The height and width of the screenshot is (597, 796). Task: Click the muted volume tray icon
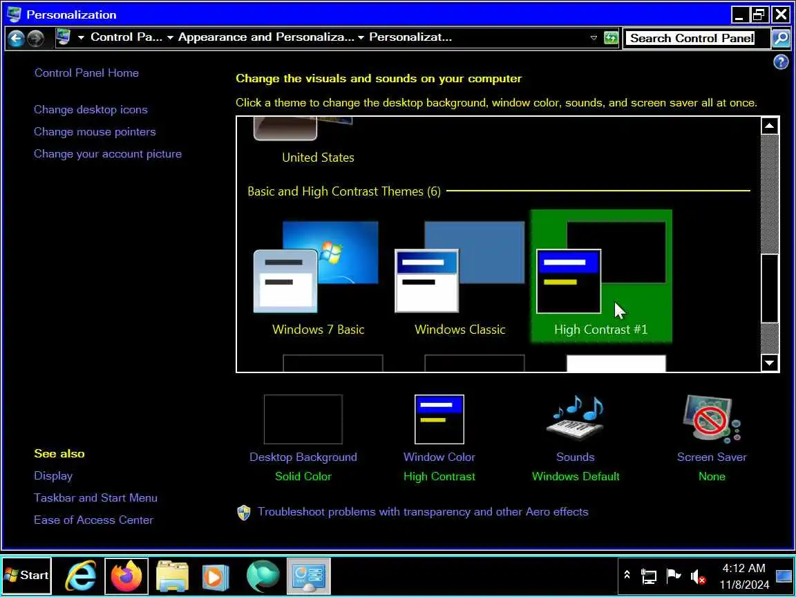point(698,576)
